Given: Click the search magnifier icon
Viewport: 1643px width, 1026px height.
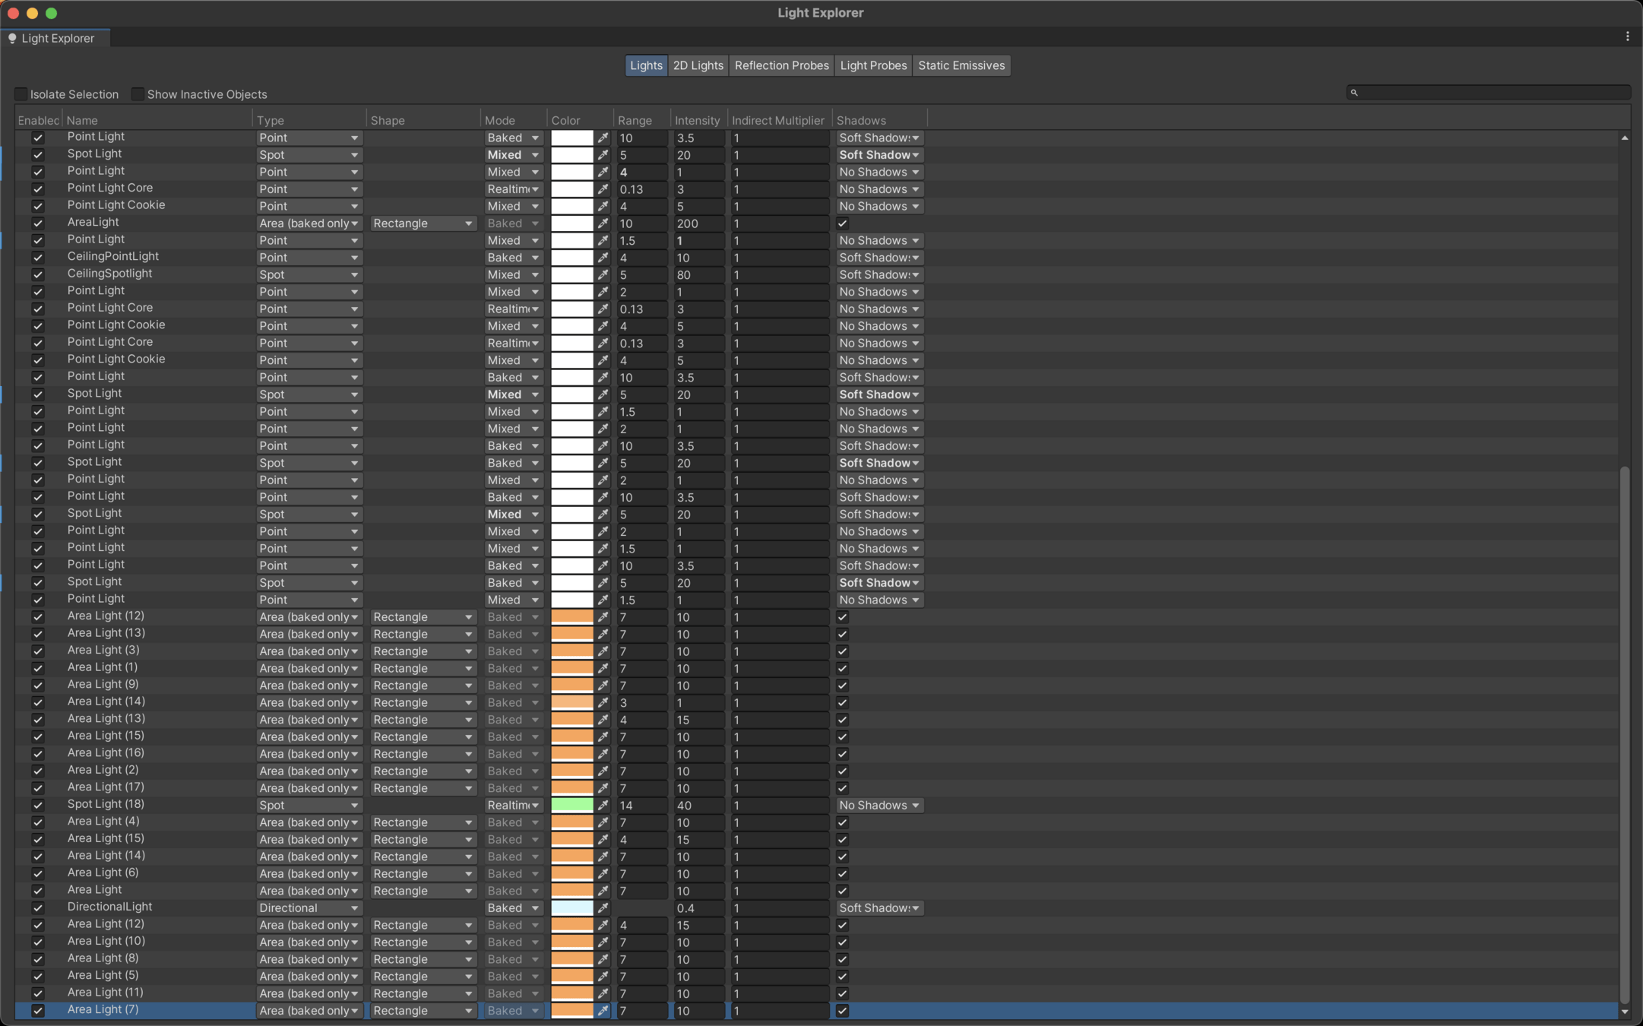Looking at the screenshot, I should [x=1353, y=93].
